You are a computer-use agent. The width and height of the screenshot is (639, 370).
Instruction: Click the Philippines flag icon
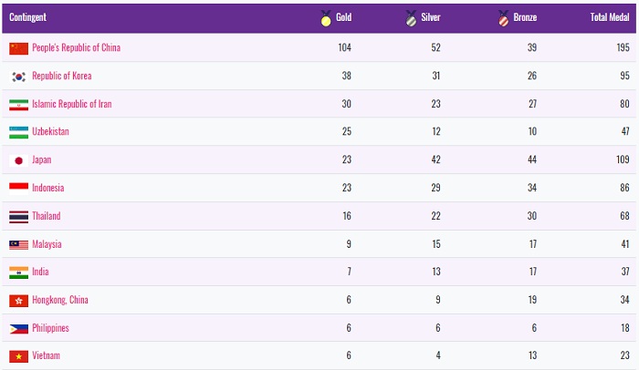[x=18, y=328]
